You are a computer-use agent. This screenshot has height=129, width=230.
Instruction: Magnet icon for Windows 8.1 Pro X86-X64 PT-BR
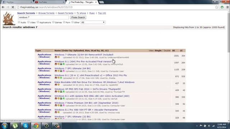(x=56, y=112)
